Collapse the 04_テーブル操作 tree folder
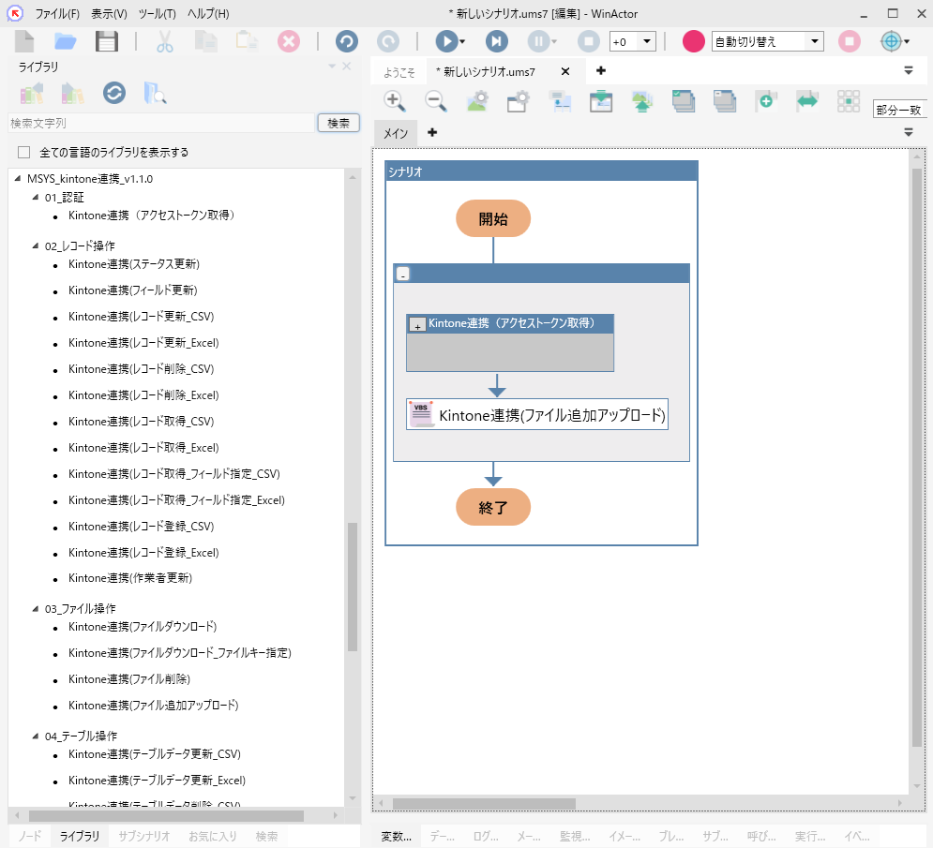The width and height of the screenshot is (933, 848). [x=35, y=736]
